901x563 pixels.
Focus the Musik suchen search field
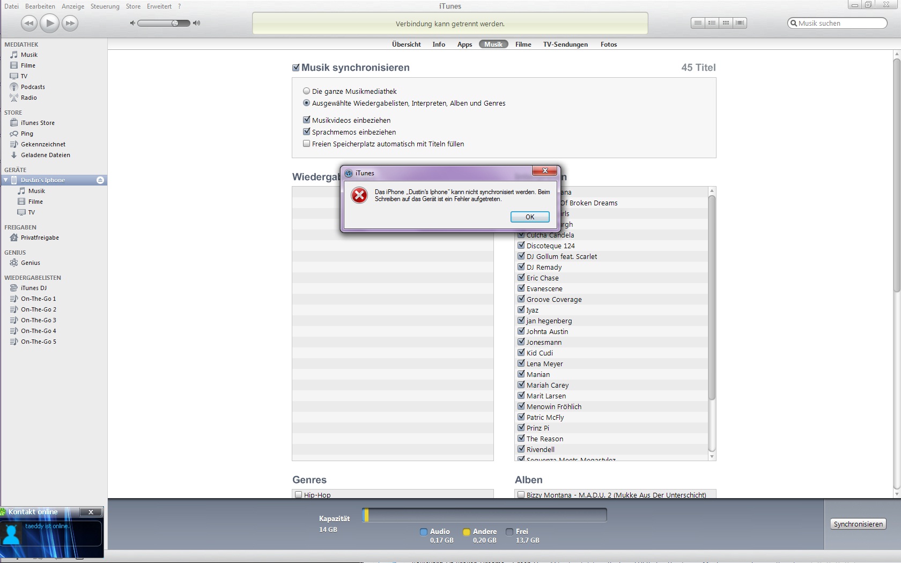[837, 23]
